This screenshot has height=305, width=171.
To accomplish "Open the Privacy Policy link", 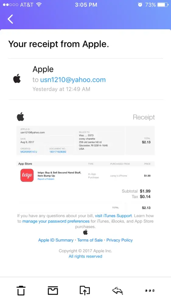I will pyautogui.click(x=120, y=240).
